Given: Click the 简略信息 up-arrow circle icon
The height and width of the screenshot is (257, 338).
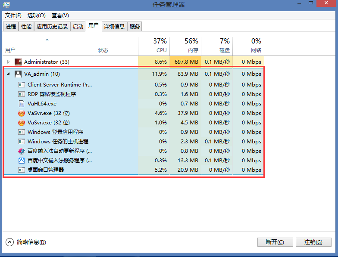Looking at the screenshot, I should 9,242.
